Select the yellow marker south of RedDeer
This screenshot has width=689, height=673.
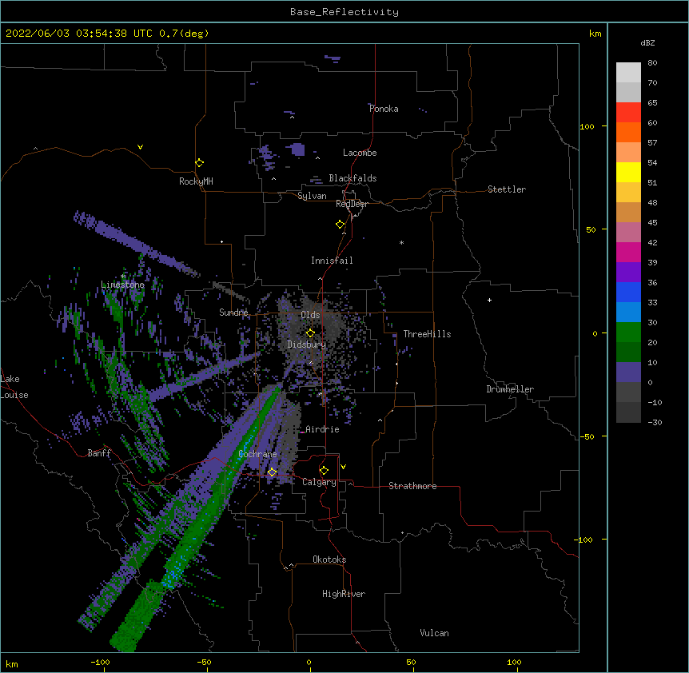(x=341, y=225)
